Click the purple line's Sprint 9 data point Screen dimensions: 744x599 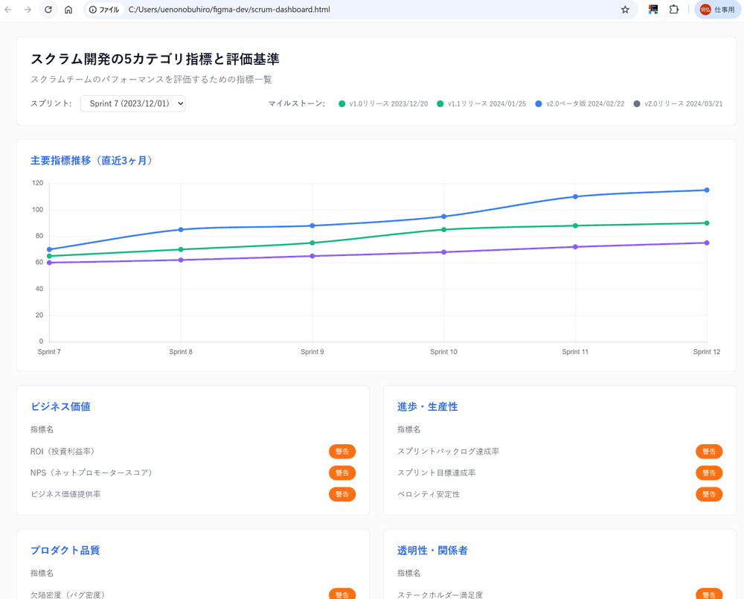click(312, 256)
